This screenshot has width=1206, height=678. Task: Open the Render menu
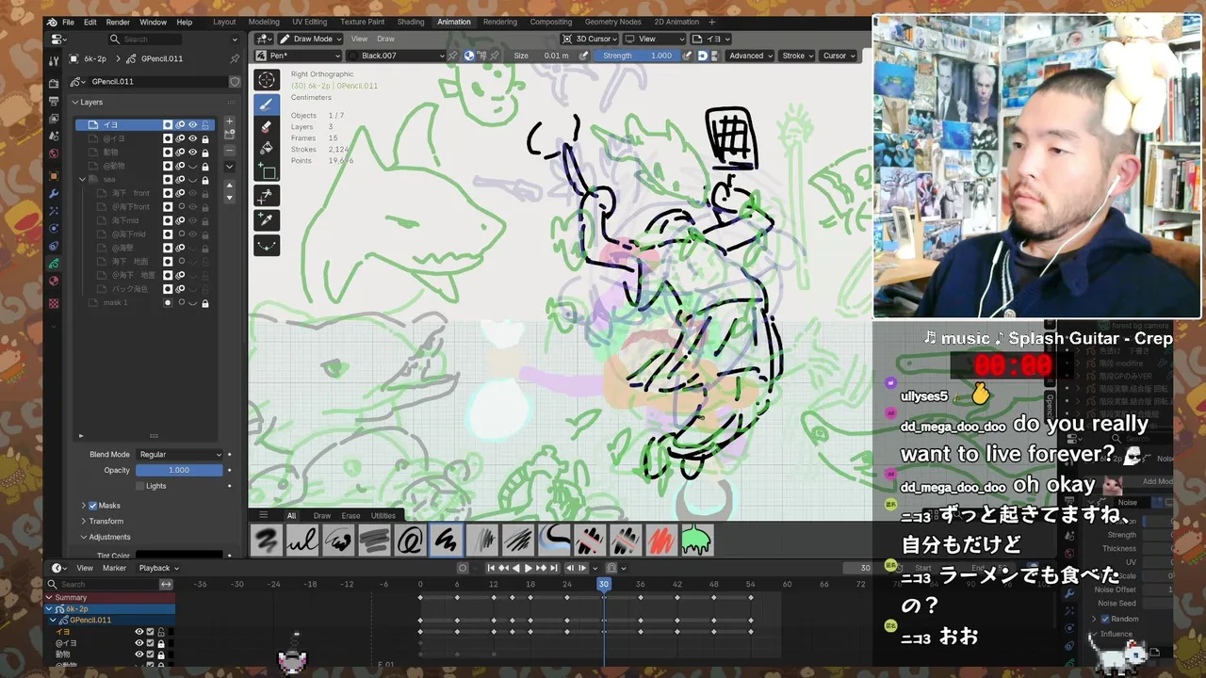coord(118,22)
